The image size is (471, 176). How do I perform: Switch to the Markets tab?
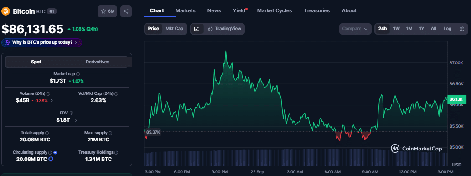tap(185, 10)
